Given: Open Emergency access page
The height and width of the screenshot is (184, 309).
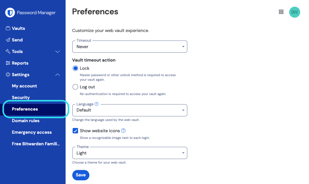Looking at the screenshot, I should (x=32, y=132).
